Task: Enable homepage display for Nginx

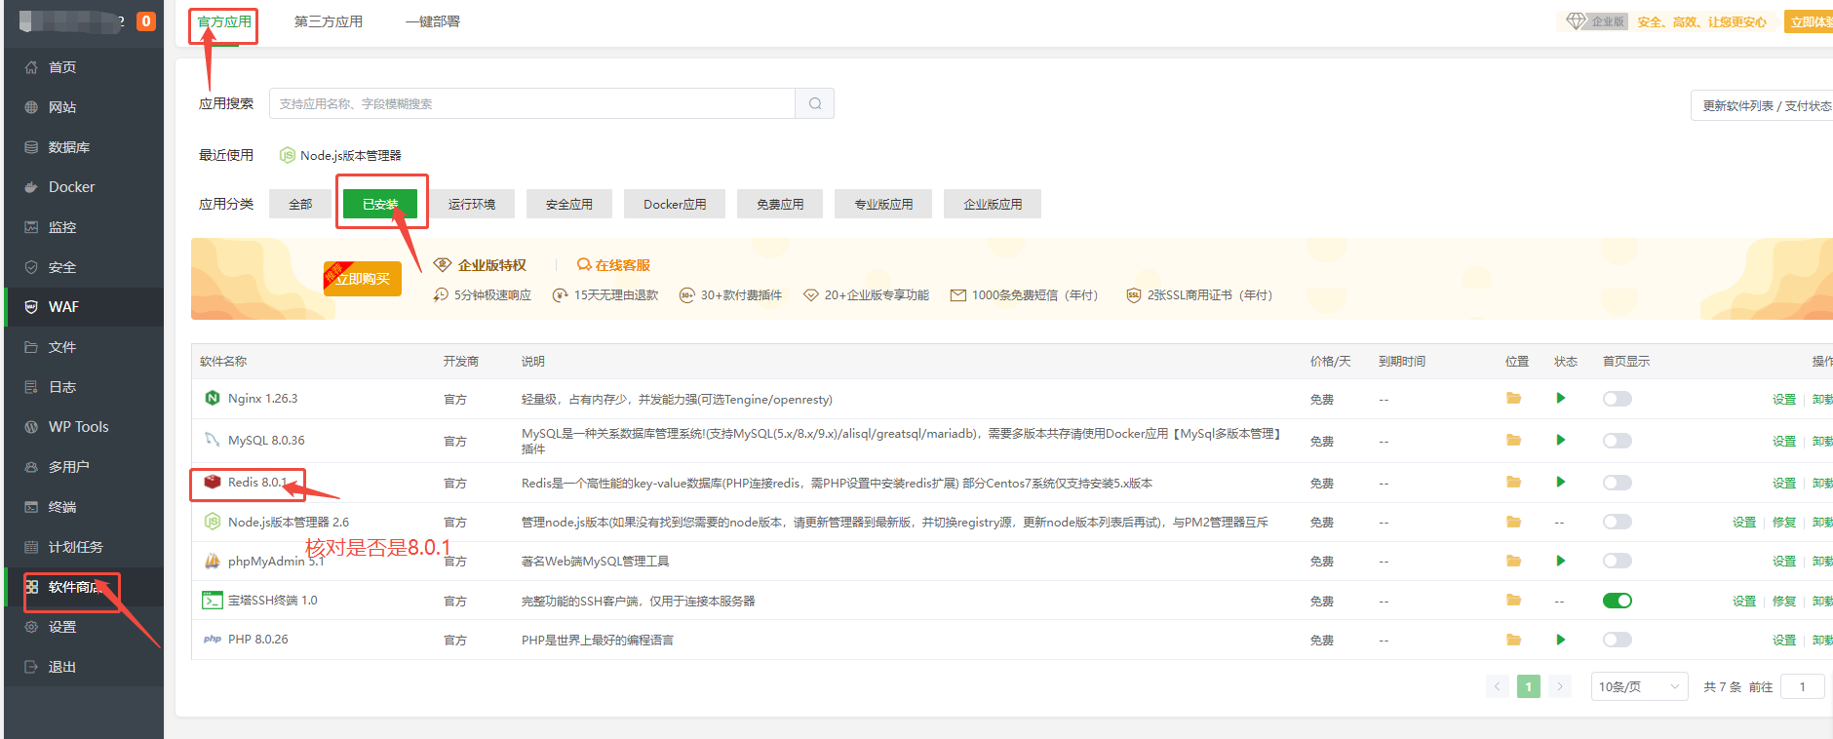Action: tap(1617, 399)
